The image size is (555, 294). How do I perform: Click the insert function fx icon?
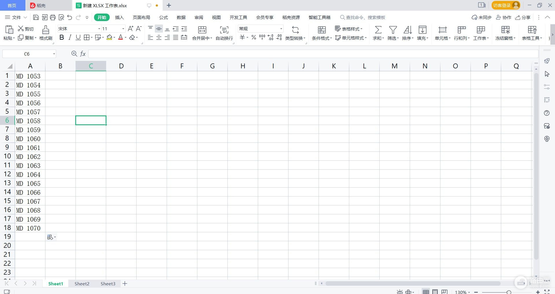(x=83, y=54)
